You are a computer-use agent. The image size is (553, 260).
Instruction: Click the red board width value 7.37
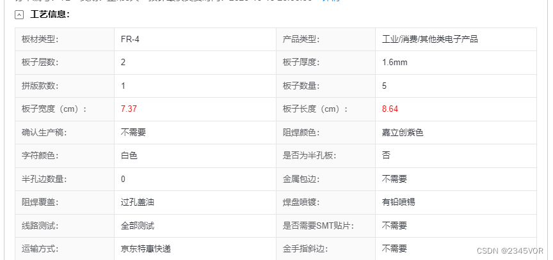(x=129, y=109)
